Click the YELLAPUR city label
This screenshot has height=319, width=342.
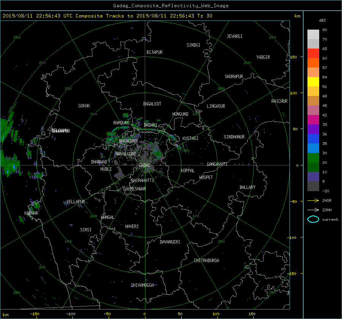tap(76, 202)
